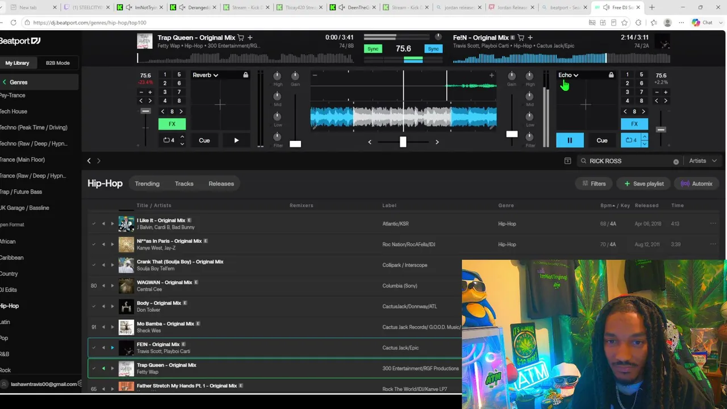This screenshot has height=409, width=727.
Task: Increase right deck beat jump size
Action: (x=644, y=112)
